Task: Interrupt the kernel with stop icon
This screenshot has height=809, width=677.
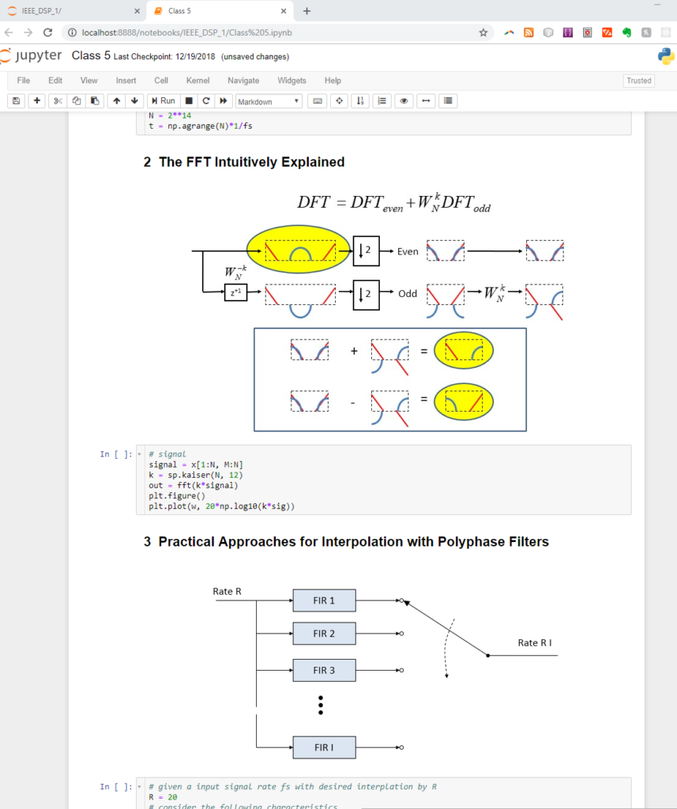Action: pyautogui.click(x=189, y=101)
